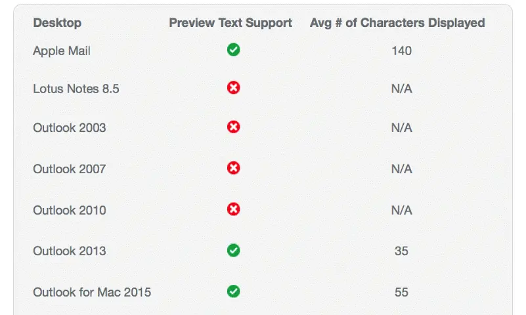526x315 pixels.
Task: Click the Outlook for Mac 2015 label
Action: click(92, 292)
